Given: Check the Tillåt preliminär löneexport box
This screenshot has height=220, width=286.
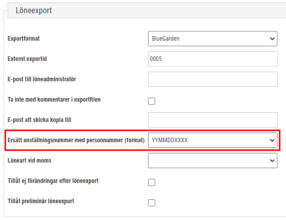Looking at the screenshot, I should [152, 203].
